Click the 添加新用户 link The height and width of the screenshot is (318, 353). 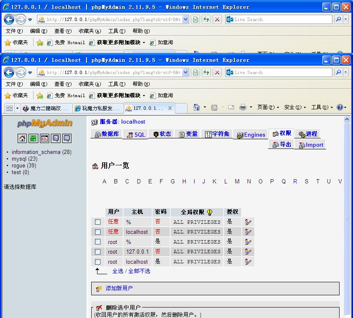coord(119,288)
